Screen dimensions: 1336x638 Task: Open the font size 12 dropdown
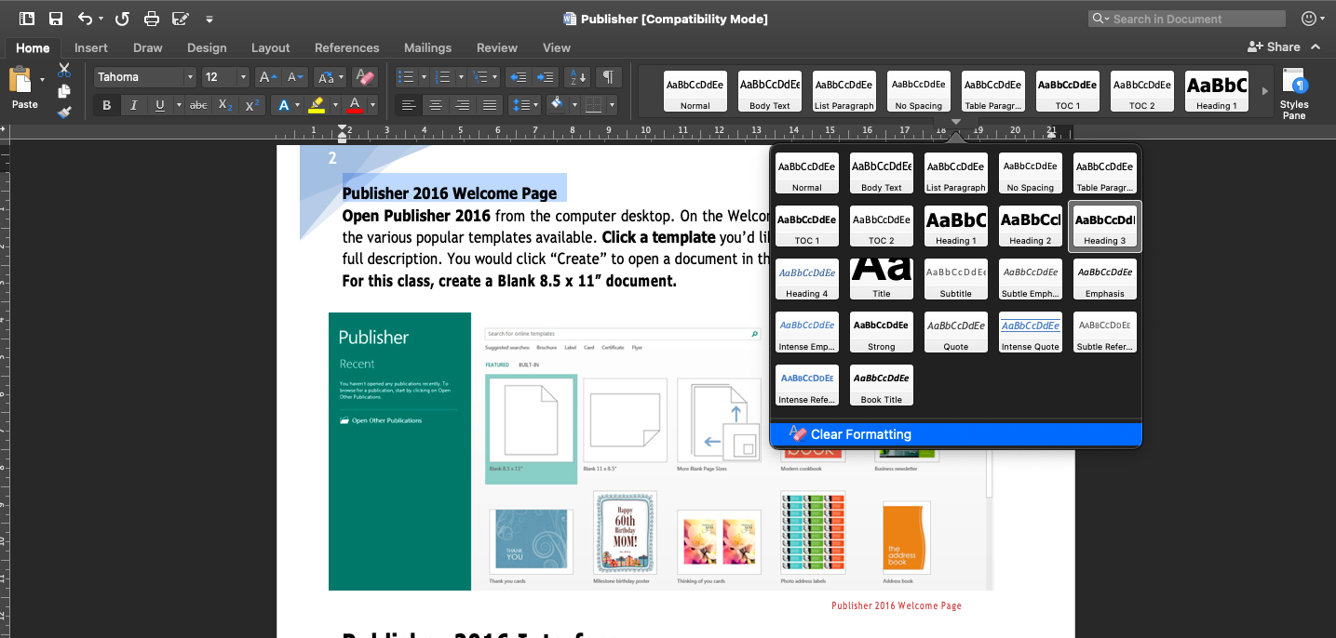click(x=243, y=77)
